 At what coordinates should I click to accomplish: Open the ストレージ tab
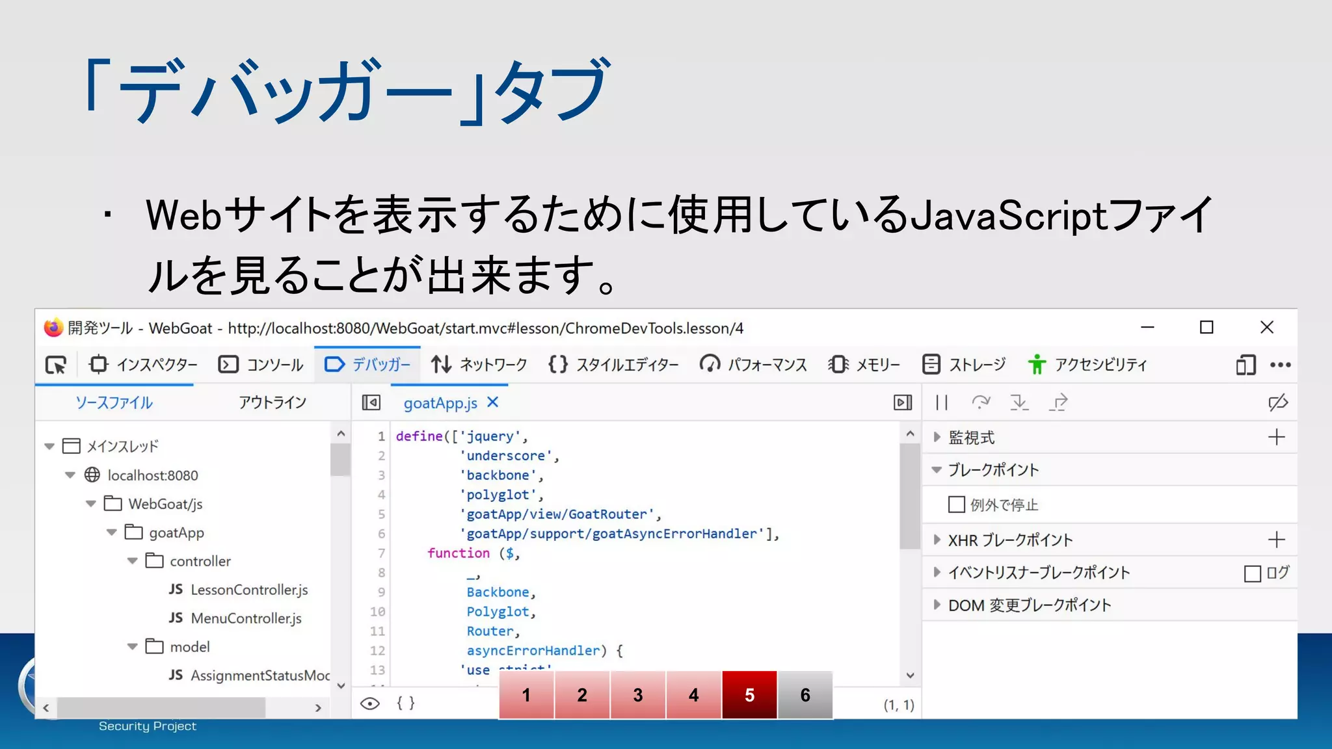click(964, 365)
